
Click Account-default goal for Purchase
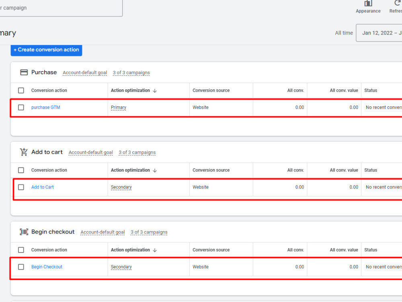click(85, 72)
